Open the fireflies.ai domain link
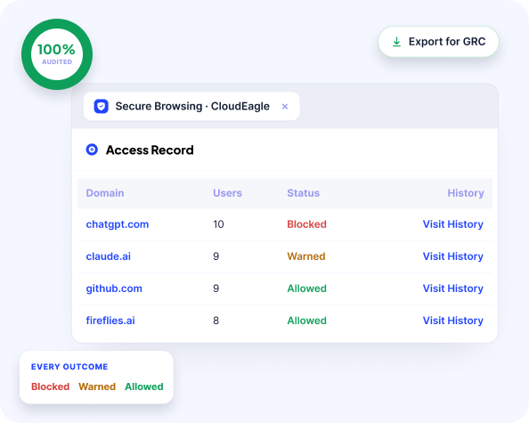This screenshot has height=423, width=529. (110, 321)
